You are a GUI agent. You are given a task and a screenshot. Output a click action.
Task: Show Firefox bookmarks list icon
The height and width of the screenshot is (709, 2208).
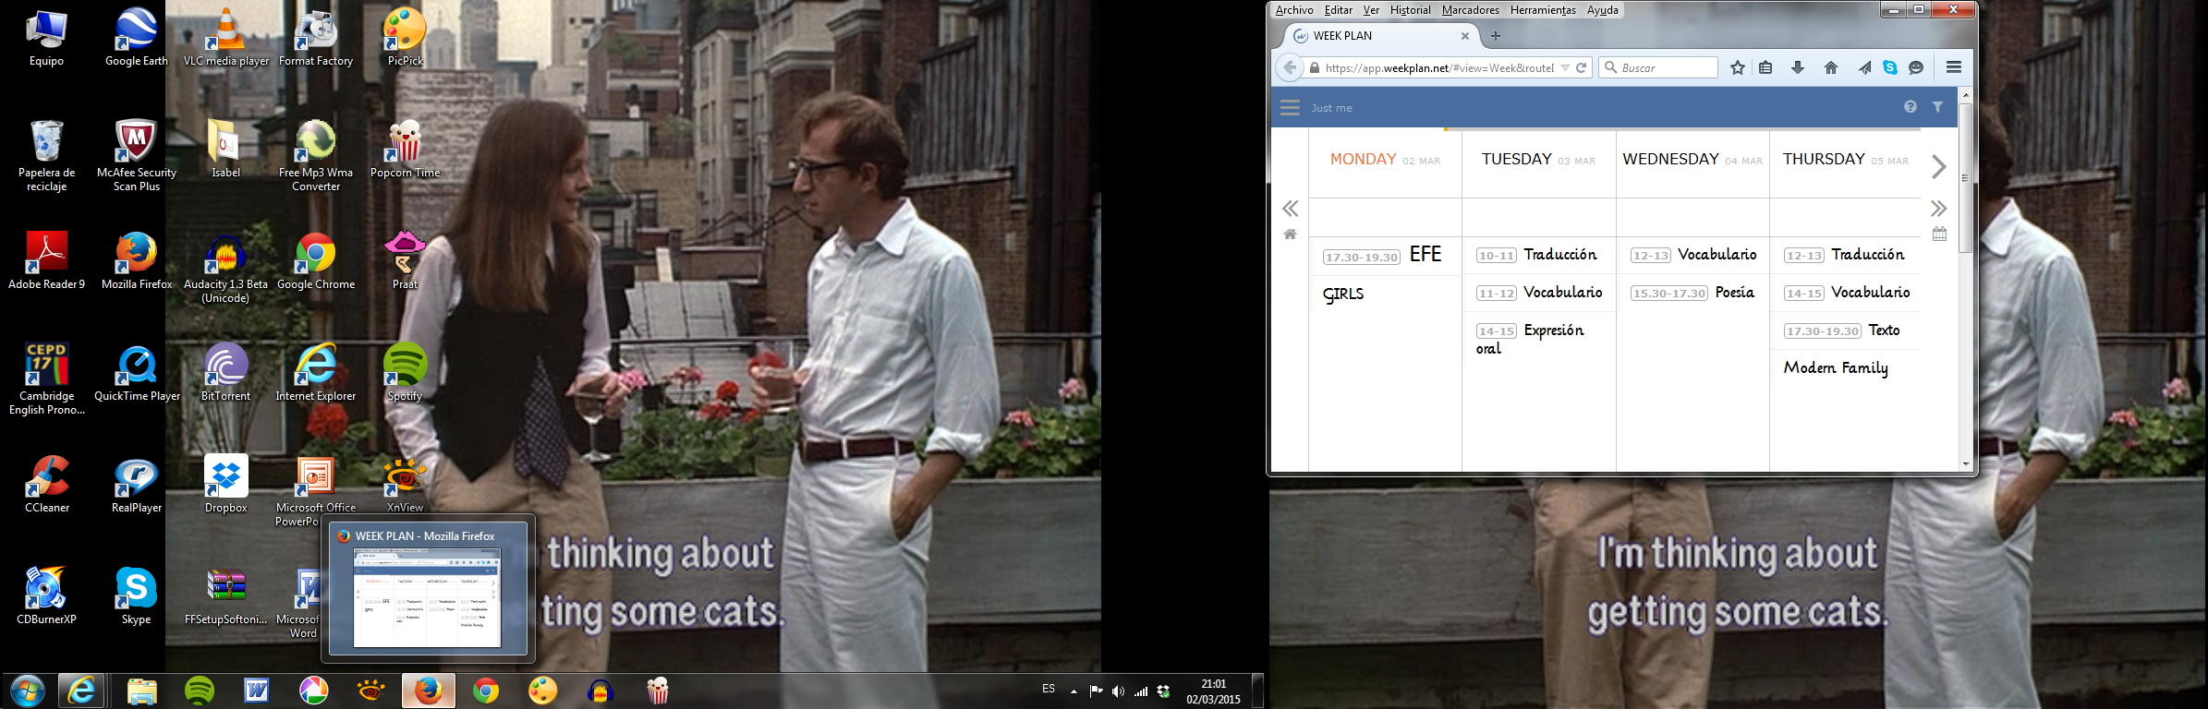click(x=1765, y=67)
